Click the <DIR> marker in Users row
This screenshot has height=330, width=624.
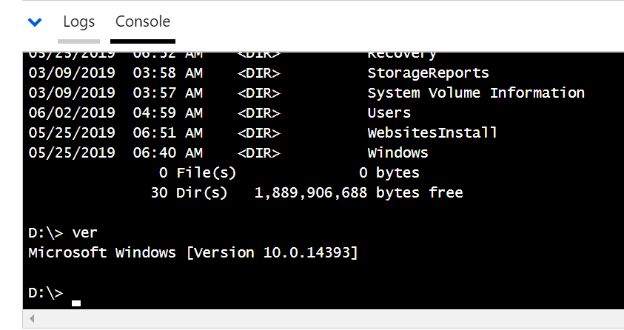pos(258,113)
